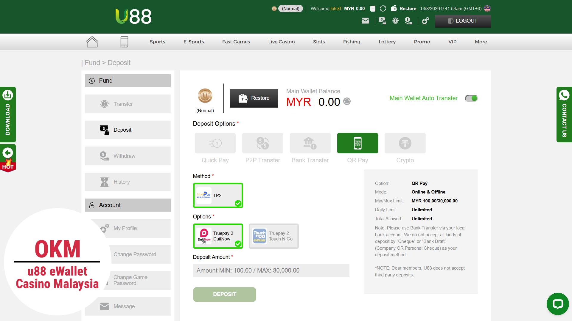Click the green DEPOSIT button
Screen dimensions: 572x321
click(224, 294)
